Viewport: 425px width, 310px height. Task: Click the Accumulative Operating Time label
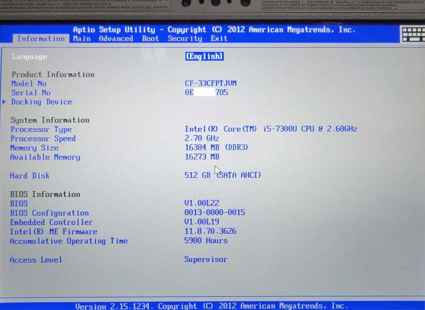(x=69, y=241)
